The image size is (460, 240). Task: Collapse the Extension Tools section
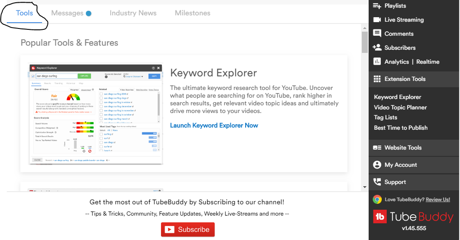coord(414,79)
